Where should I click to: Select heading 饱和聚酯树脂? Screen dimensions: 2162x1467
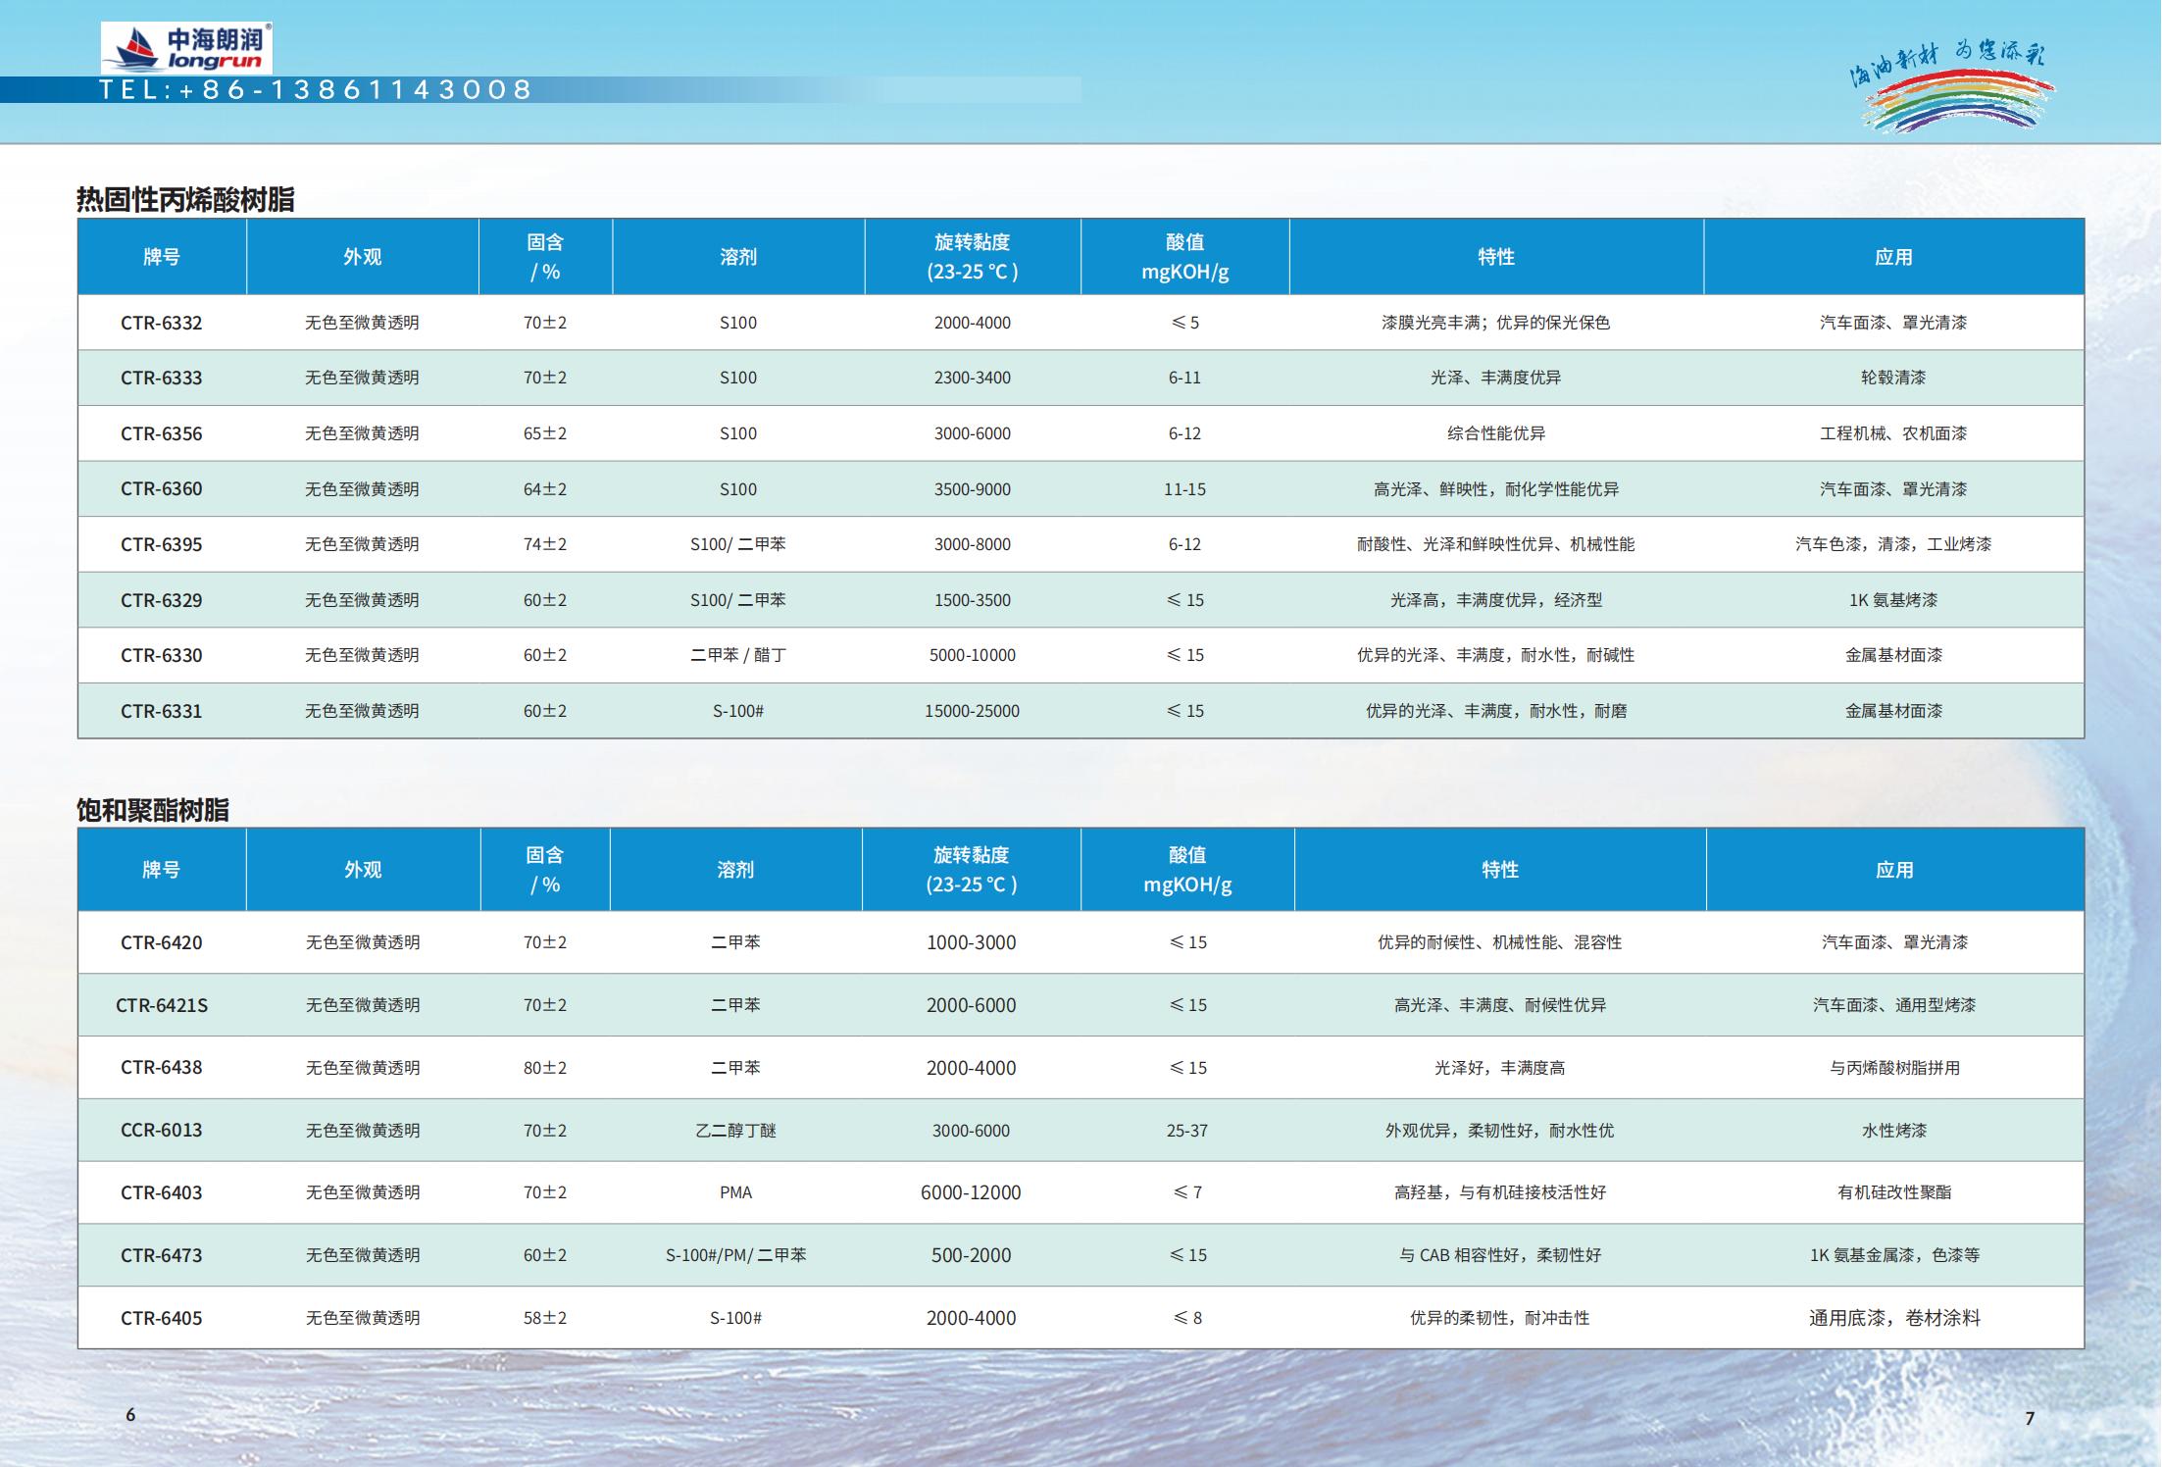point(153,810)
